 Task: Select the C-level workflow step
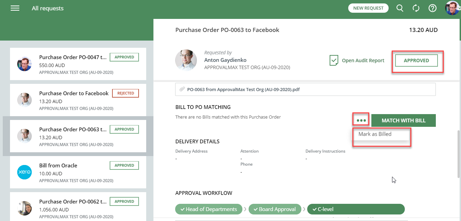coord(355,209)
